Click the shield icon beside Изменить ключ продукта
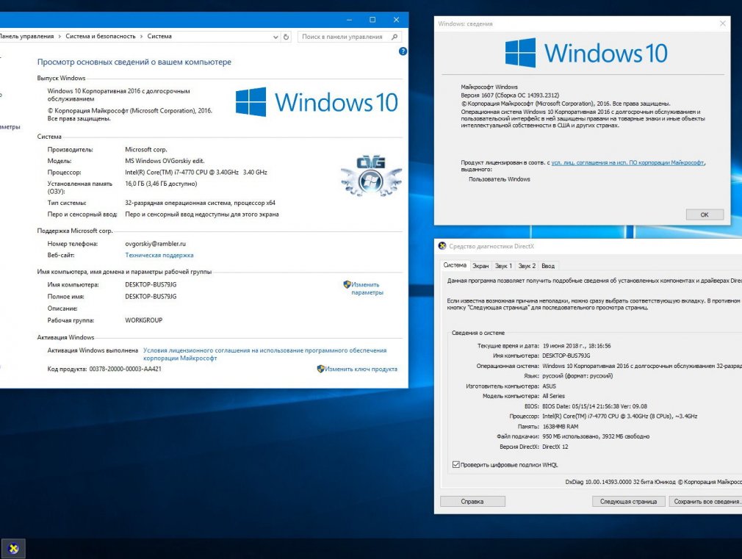The height and width of the screenshot is (559, 742). point(320,369)
